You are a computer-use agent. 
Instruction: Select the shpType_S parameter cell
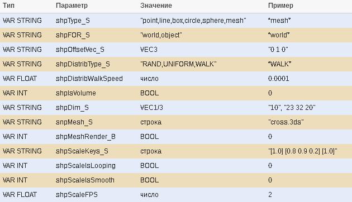pyautogui.click(x=73, y=21)
